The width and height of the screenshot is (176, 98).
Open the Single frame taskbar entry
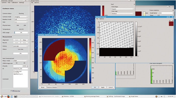point(134,96)
